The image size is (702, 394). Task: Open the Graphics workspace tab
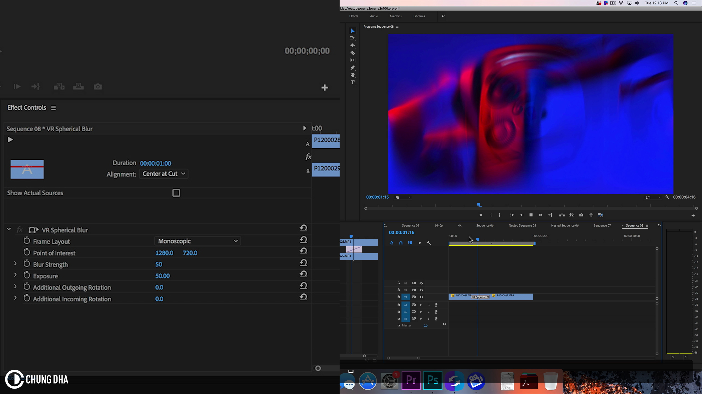point(395,16)
